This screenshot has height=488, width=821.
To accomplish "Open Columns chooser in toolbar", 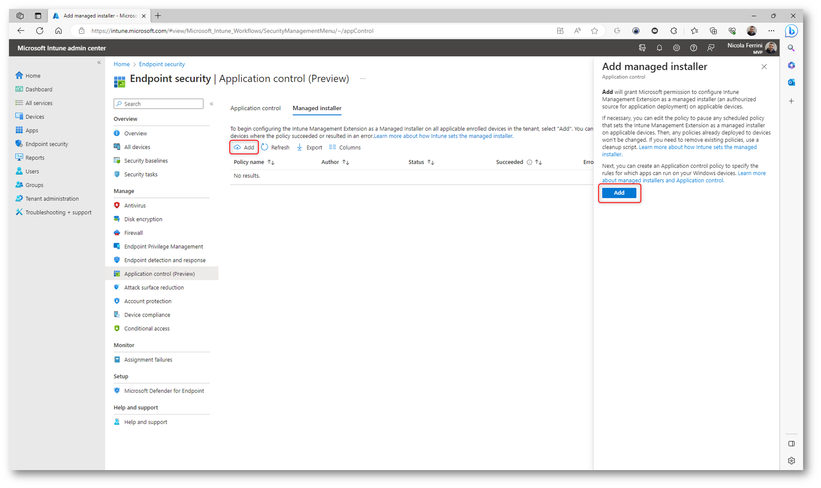I will [x=345, y=147].
